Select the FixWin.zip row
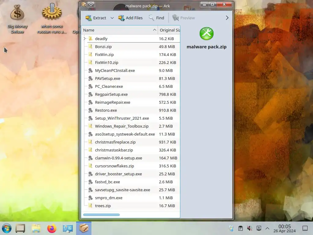 pyautogui.click(x=131, y=54)
